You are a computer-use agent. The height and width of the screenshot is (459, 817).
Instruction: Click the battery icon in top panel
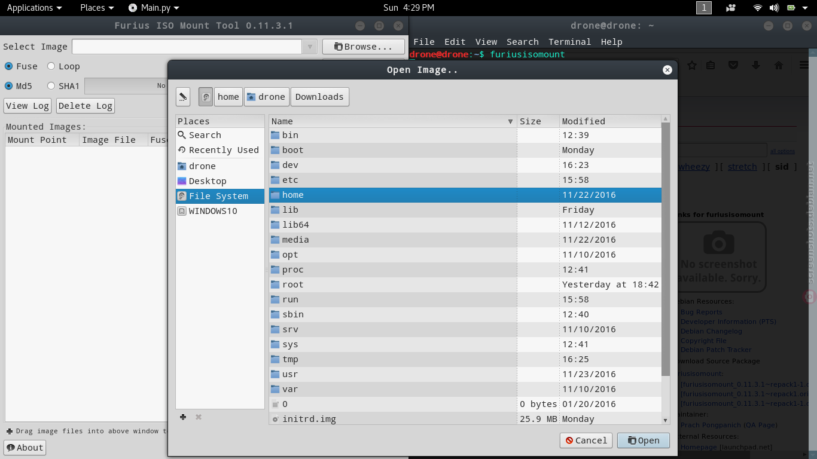click(791, 8)
